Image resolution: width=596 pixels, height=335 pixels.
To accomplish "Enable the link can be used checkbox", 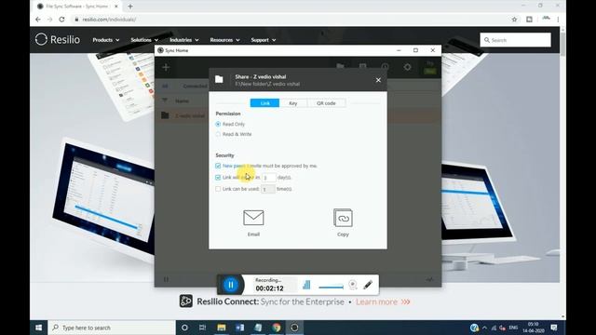I will (x=218, y=189).
